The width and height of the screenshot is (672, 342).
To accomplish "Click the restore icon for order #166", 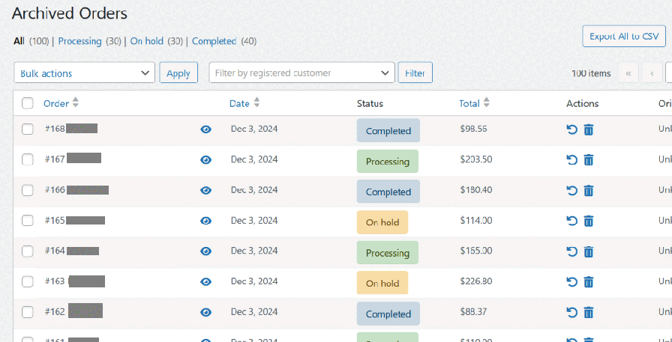I will 572,191.
